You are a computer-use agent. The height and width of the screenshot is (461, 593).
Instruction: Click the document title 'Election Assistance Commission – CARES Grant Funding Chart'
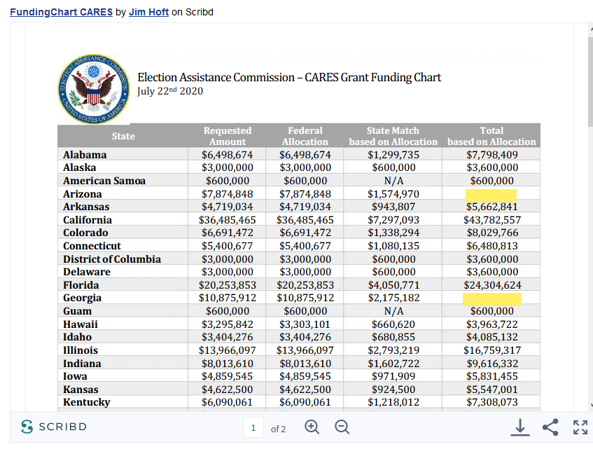(289, 78)
